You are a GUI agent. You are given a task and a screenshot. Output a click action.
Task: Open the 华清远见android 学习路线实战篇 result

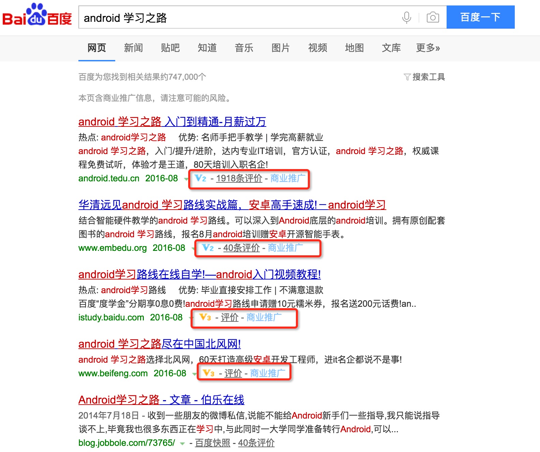[232, 205]
